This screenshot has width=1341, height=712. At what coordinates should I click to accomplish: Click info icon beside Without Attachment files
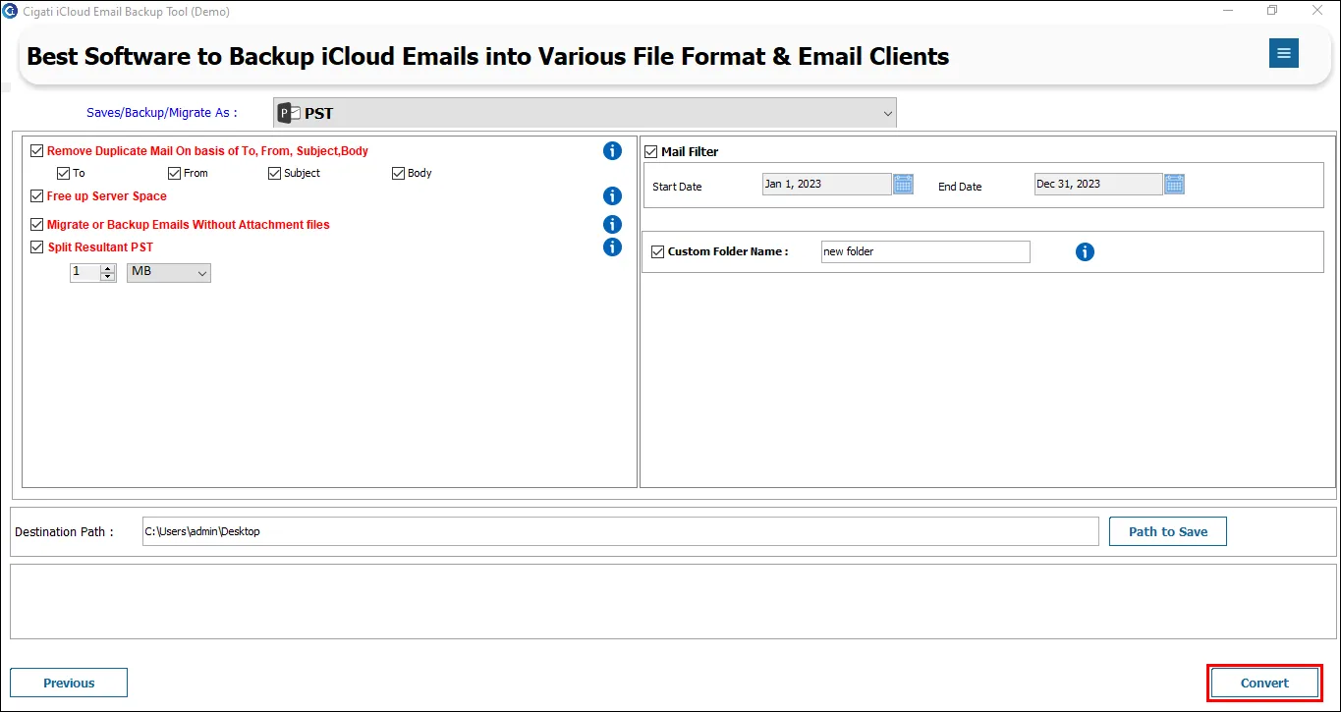[612, 225]
